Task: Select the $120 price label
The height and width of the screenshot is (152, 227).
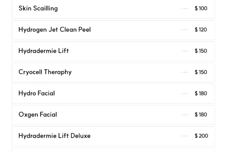Action: pyautogui.click(x=201, y=30)
